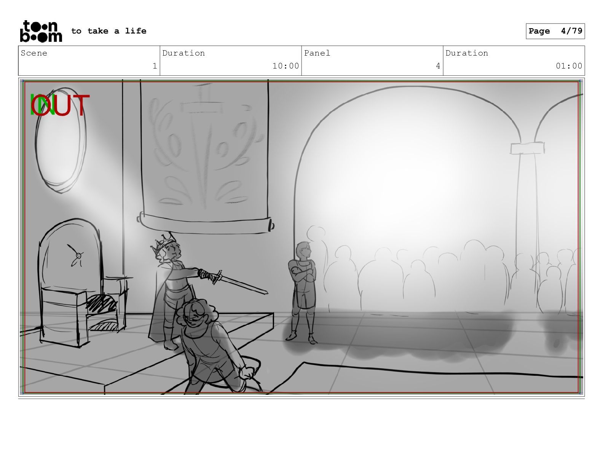The width and height of the screenshot is (603, 466).
Task: Click the storyboard panel thumbnail image
Action: tap(301, 237)
